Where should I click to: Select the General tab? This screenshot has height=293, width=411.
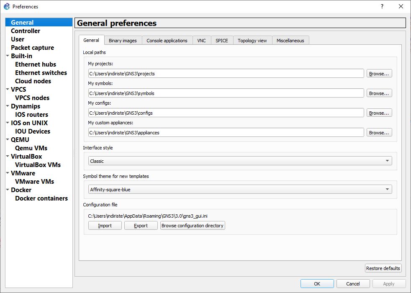pyautogui.click(x=91, y=40)
